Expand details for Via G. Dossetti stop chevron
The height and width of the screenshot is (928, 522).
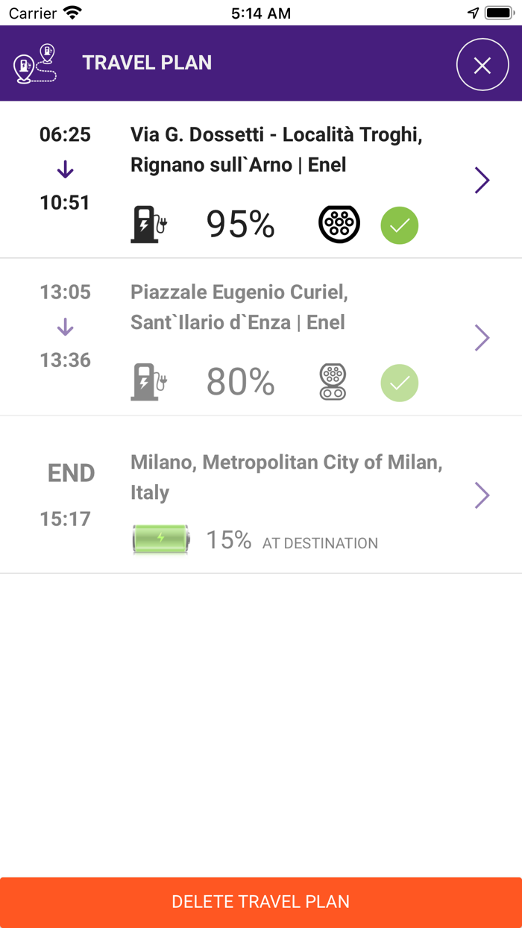coord(482,180)
